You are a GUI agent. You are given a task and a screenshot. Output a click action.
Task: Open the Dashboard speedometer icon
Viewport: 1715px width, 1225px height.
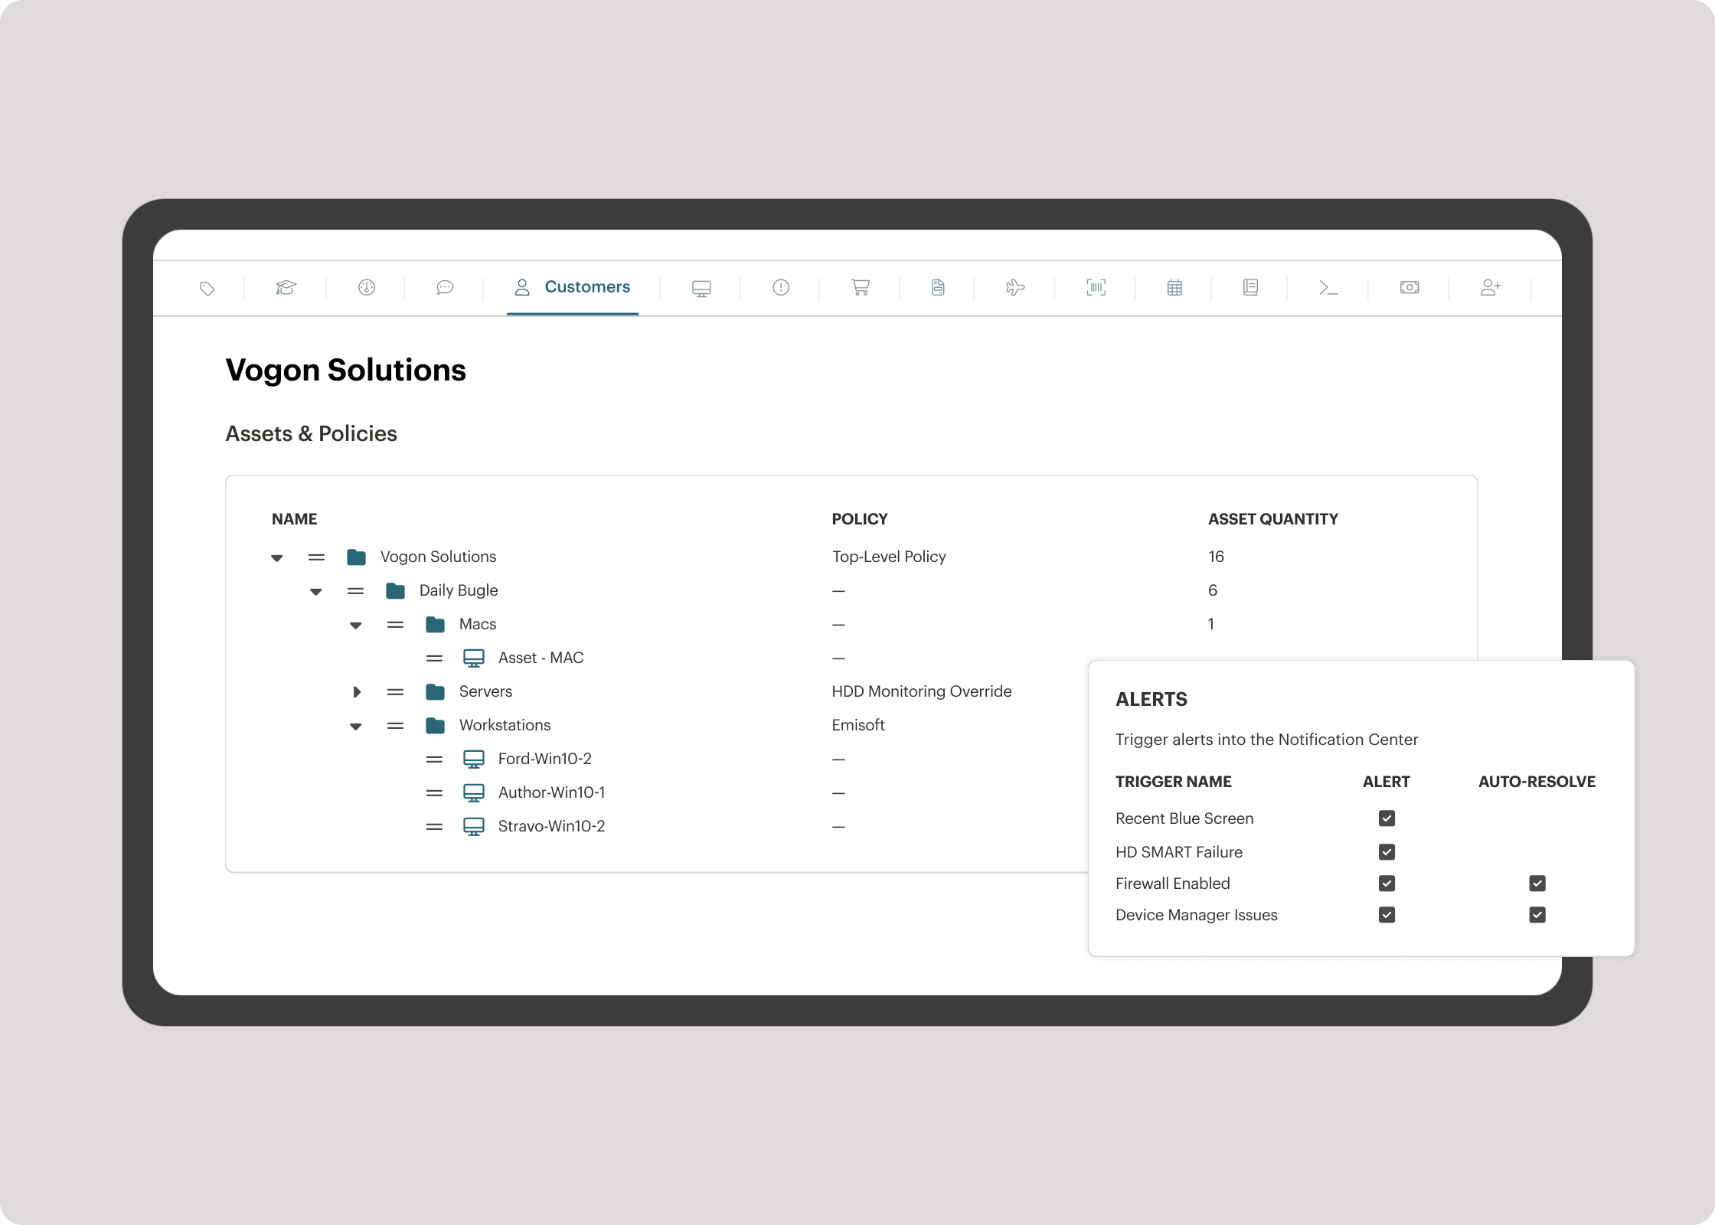365,288
